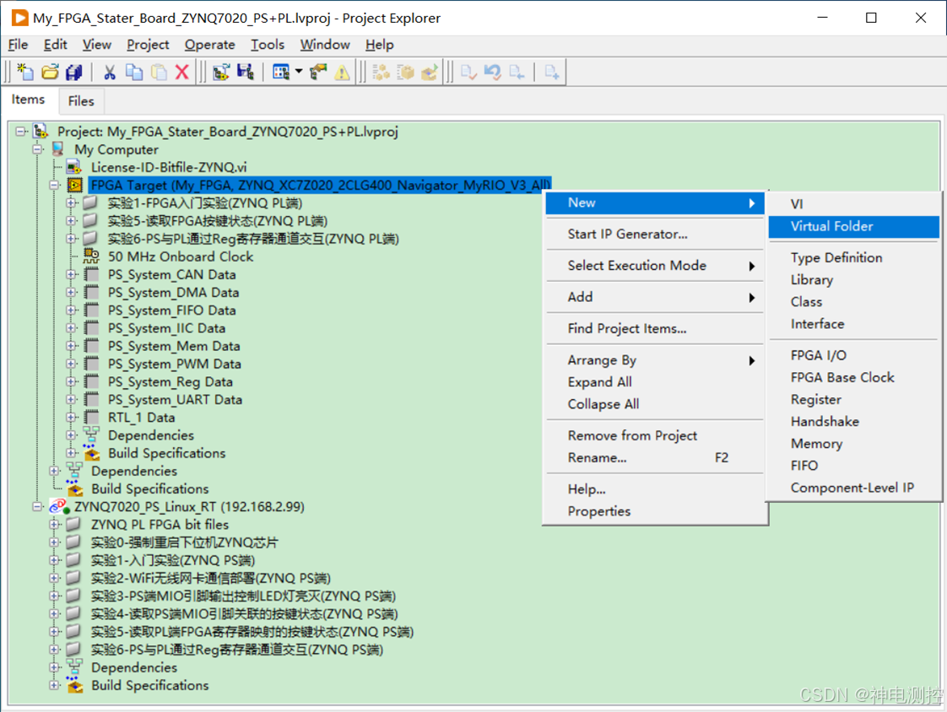Click the 50 MHz Onboard Clock icon

click(91, 256)
